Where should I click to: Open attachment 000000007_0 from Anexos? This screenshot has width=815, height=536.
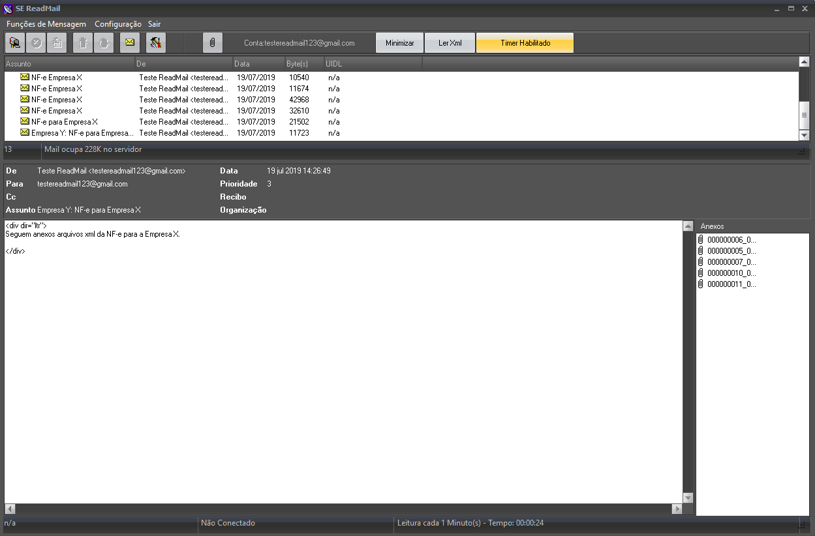[x=731, y=262]
